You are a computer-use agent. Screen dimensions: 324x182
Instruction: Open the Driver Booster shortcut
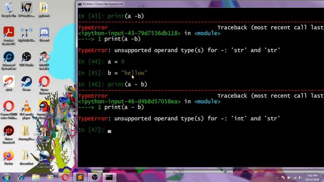(x=9, y=134)
